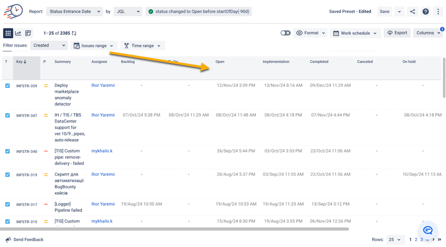446x247 pixels.
Task: Uncheck the INFSTR-347 row checkbox
Action: coord(8,115)
